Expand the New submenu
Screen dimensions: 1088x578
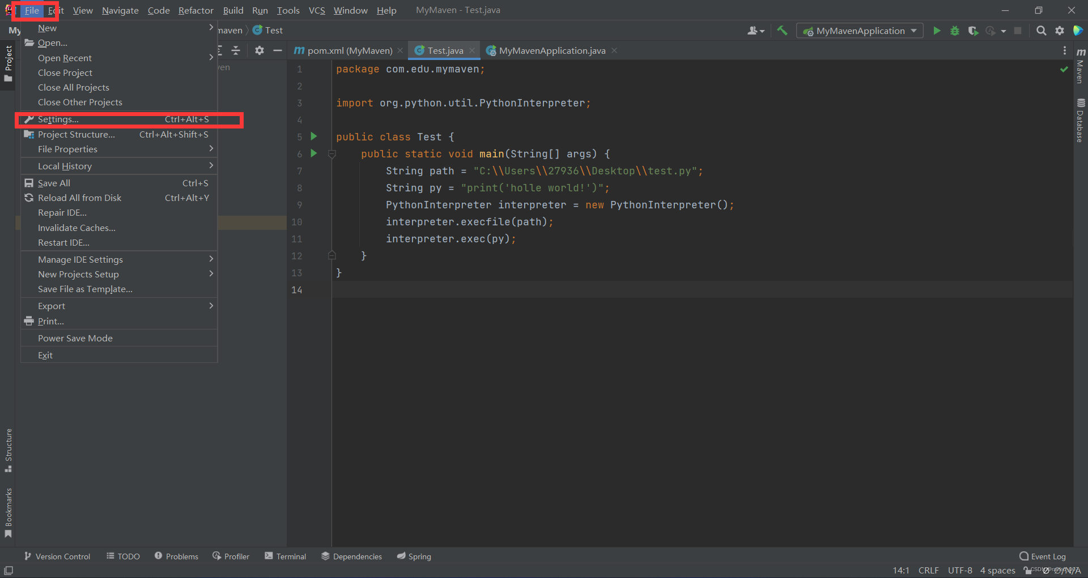(119, 28)
